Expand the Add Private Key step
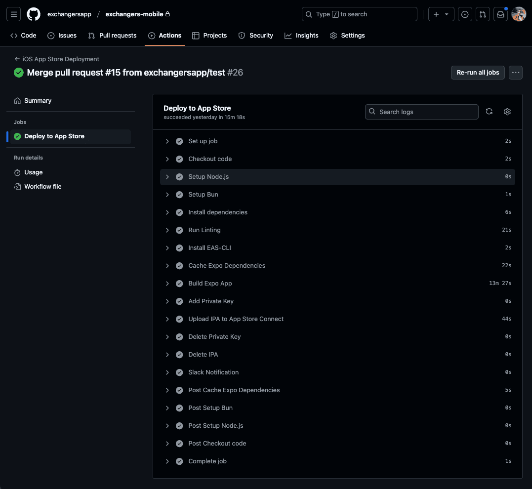 point(167,301)
